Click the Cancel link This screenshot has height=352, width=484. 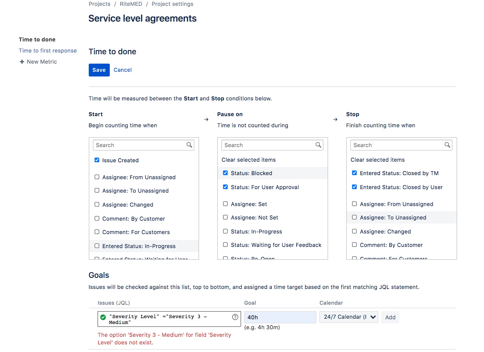(x=123, y=70)
